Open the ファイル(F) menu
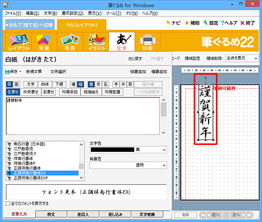The image size is (262, 222). click(13, 13)
